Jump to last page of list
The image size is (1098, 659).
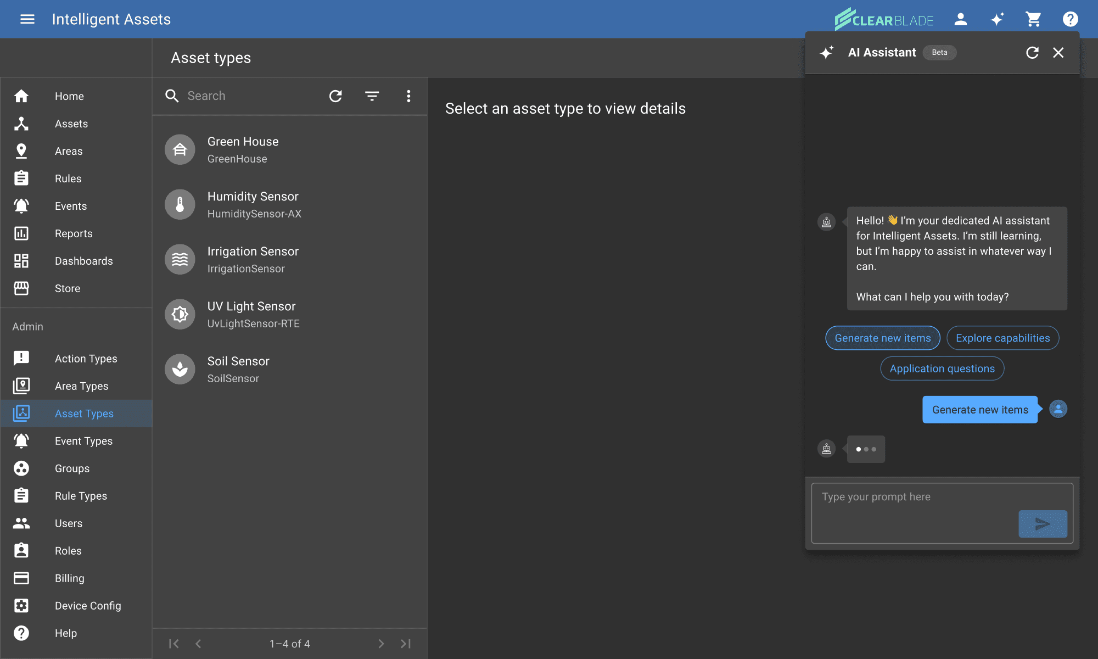coord(406,644)
